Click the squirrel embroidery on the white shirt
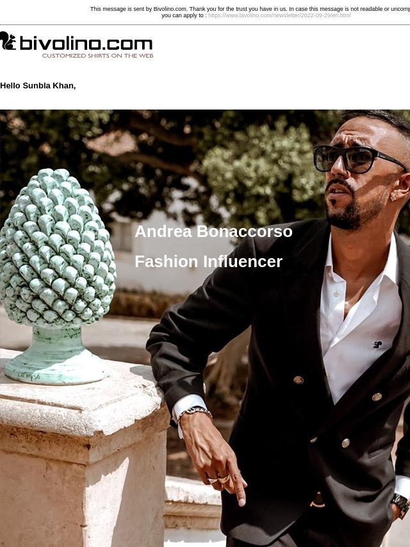Screen dimensions: 410x547 (377, 345)
